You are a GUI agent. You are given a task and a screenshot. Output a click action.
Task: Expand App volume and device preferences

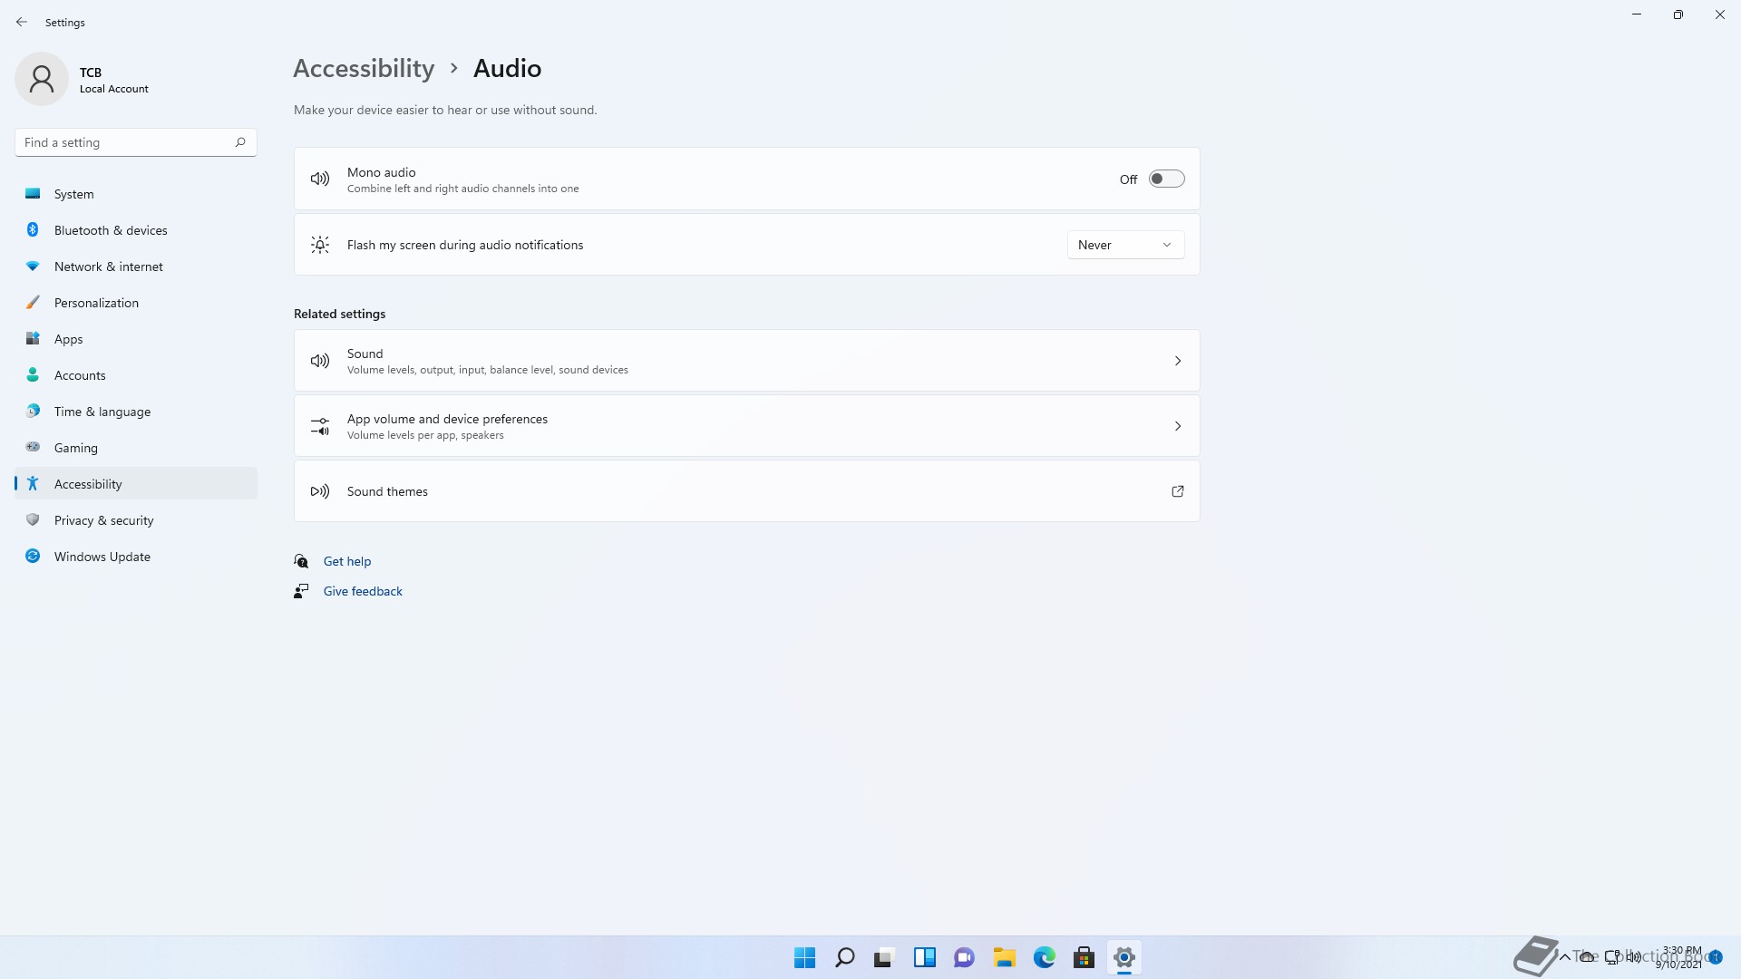(746, 426)
